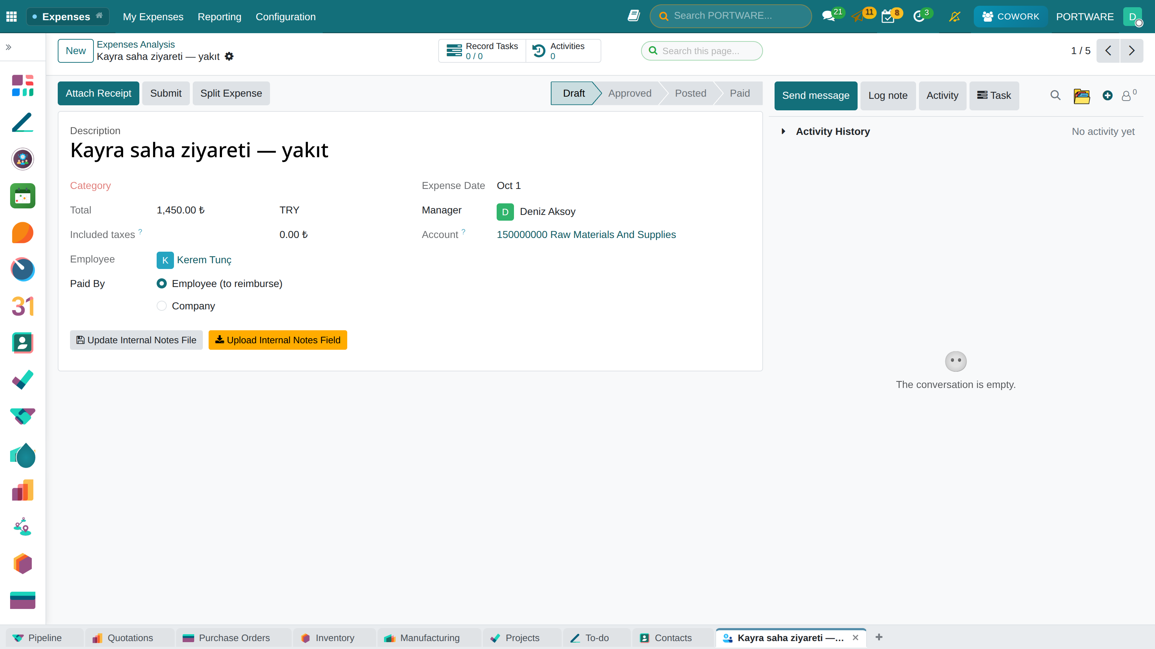1155x649 pixels.
Task: Open the sales bar chart sidebar icon
Action: pyautogui.click(x=22, y=490)
